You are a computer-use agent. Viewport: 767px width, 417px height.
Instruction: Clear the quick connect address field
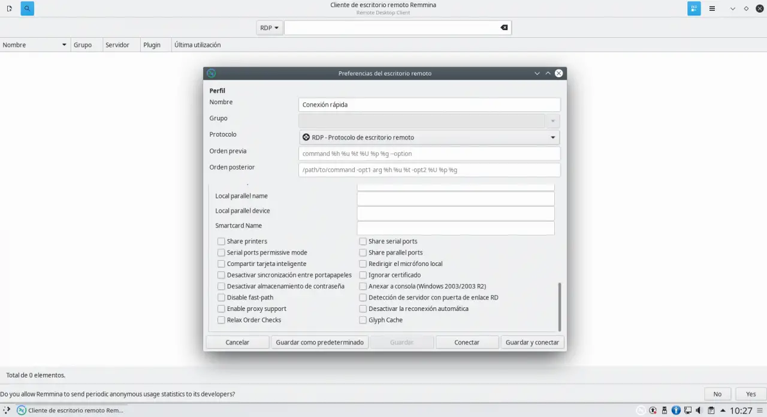coord(504,28)
